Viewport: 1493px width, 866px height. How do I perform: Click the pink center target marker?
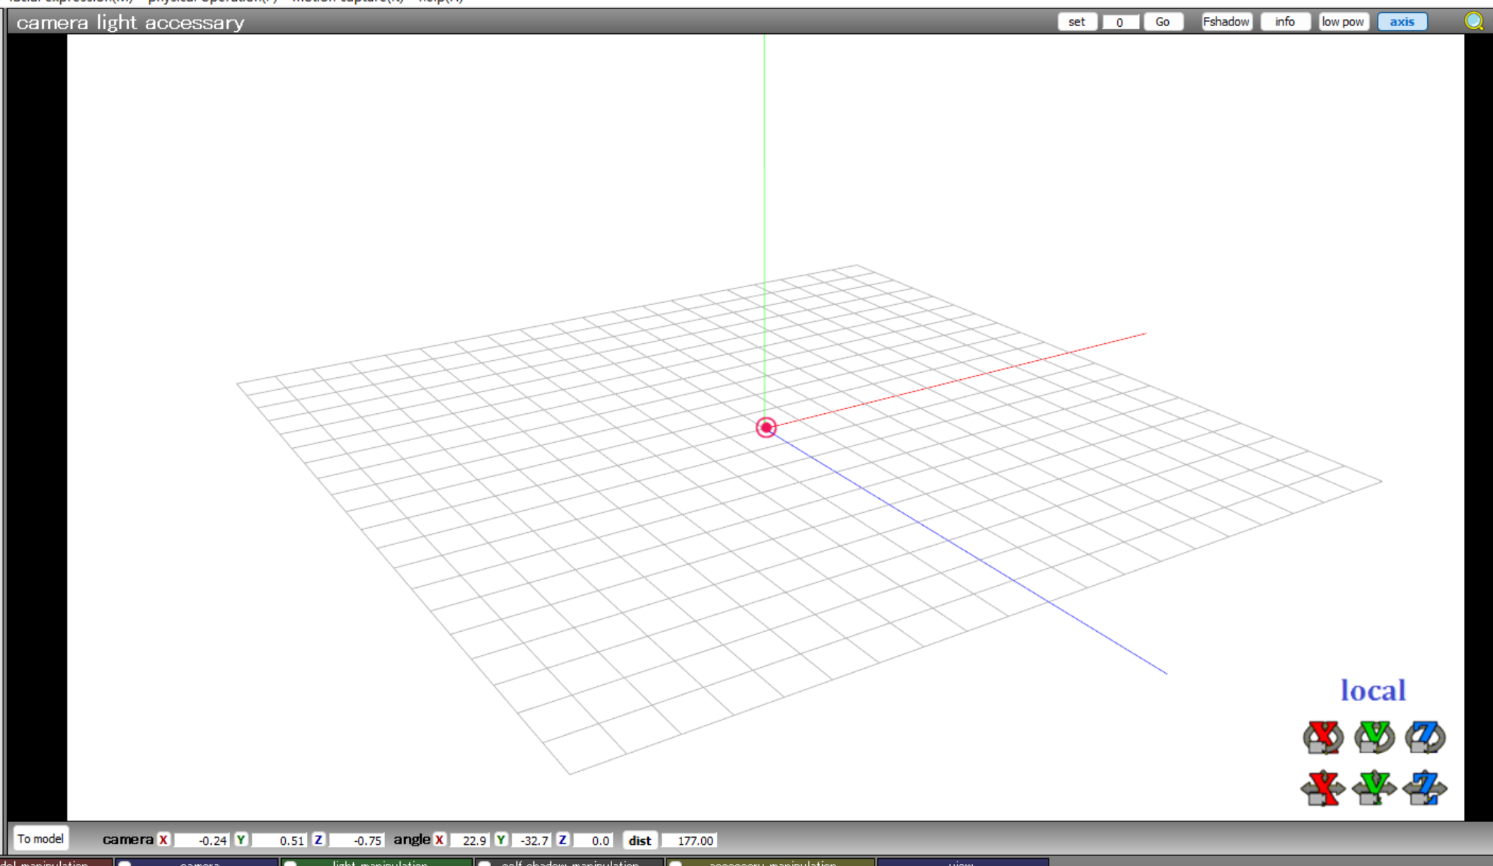click(x=766, y=427)
